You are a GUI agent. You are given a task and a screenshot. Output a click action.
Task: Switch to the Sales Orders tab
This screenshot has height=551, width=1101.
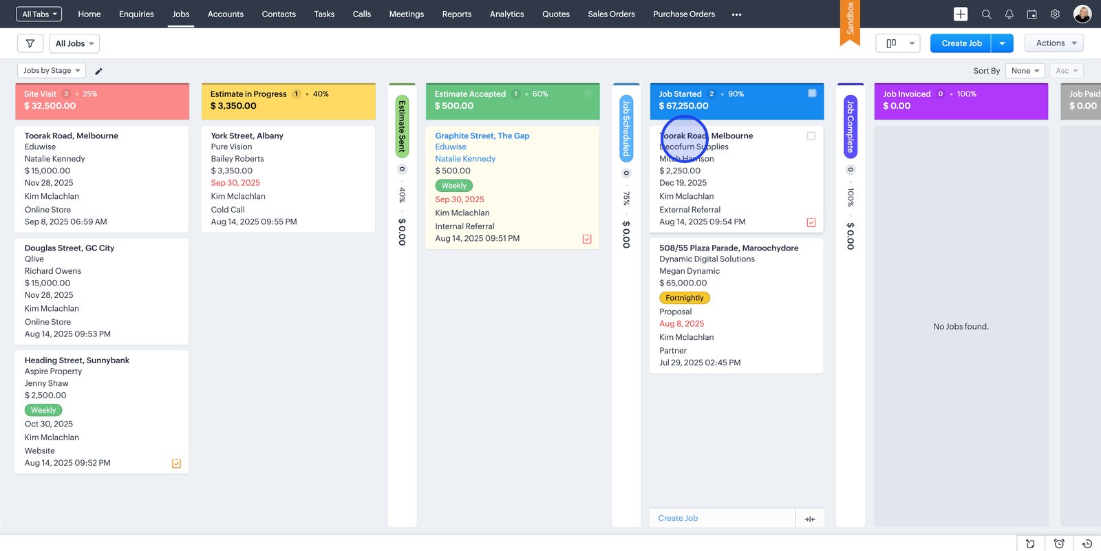coord(611,14)
